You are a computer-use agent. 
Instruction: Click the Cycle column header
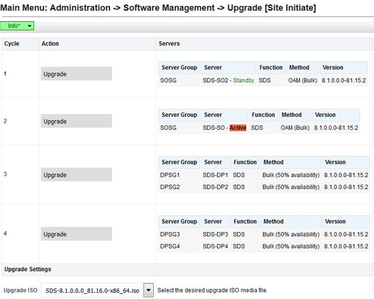[20, 44]
